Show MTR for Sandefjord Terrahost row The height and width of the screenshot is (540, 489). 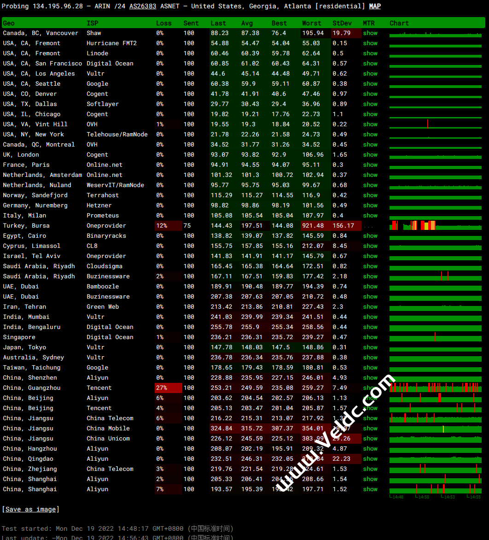coord(370,195)
